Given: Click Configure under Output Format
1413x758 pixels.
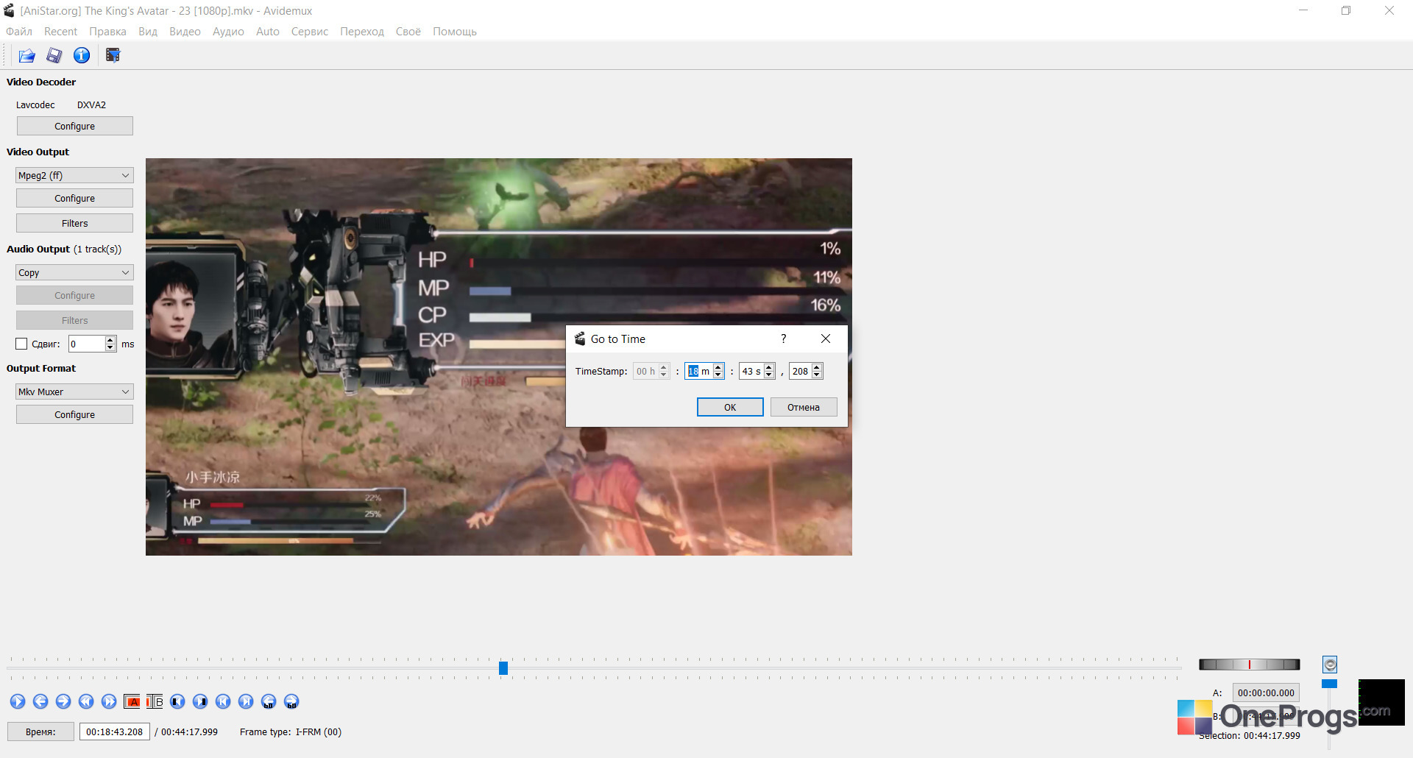Looking at the screenshot, I should (74, 414).
